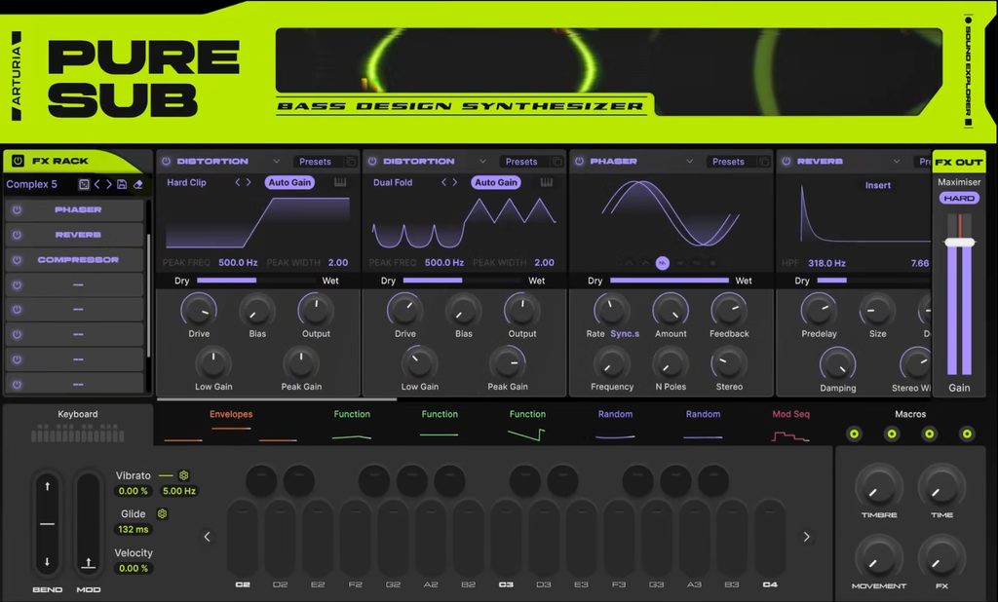The height and width of the screenshot is (602, 998).
Task: Click the up arrow on the Mod wheel
Action: pos(89,562)
